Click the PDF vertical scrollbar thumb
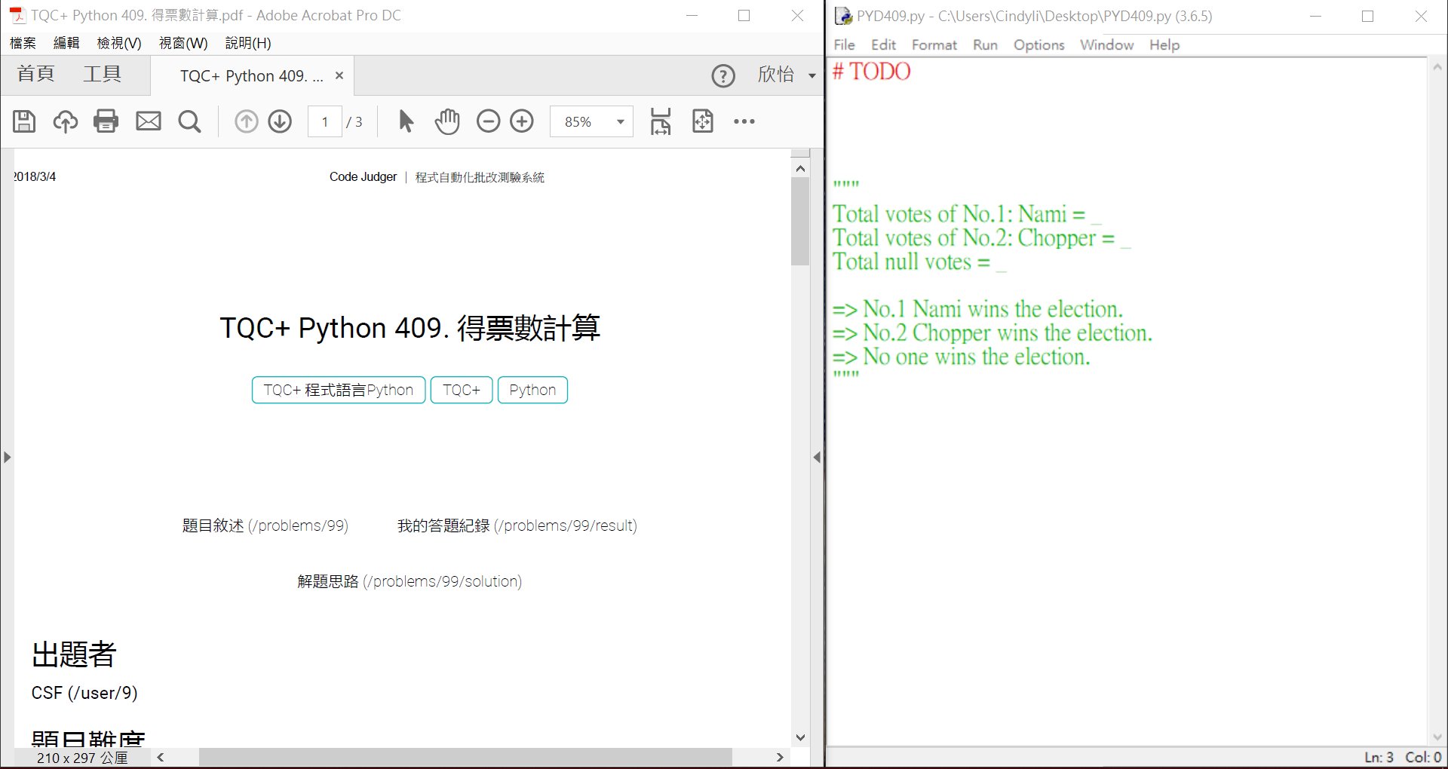Viewport: 1448px width, 769px height. click(x=800, y=222)
